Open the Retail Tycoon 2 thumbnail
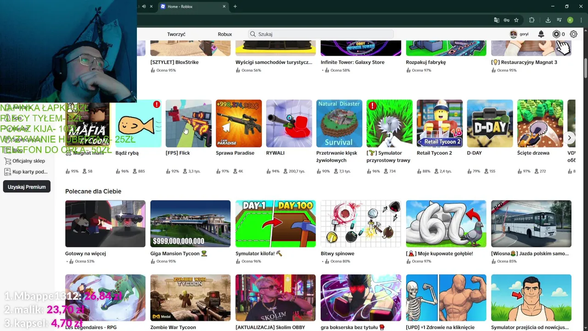 click(440, 123)
